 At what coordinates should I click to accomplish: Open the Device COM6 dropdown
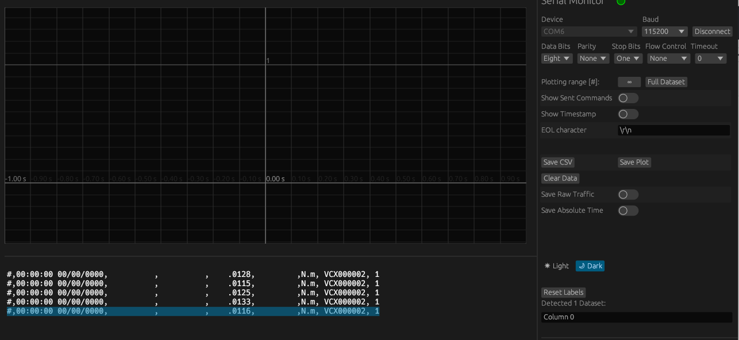(x=589, y=32)
